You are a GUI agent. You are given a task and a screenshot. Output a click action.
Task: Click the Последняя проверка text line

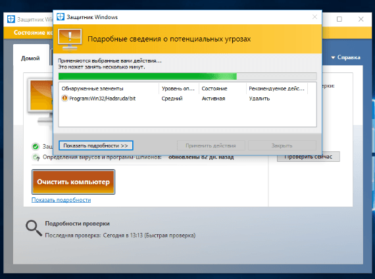tap(120, 236)
